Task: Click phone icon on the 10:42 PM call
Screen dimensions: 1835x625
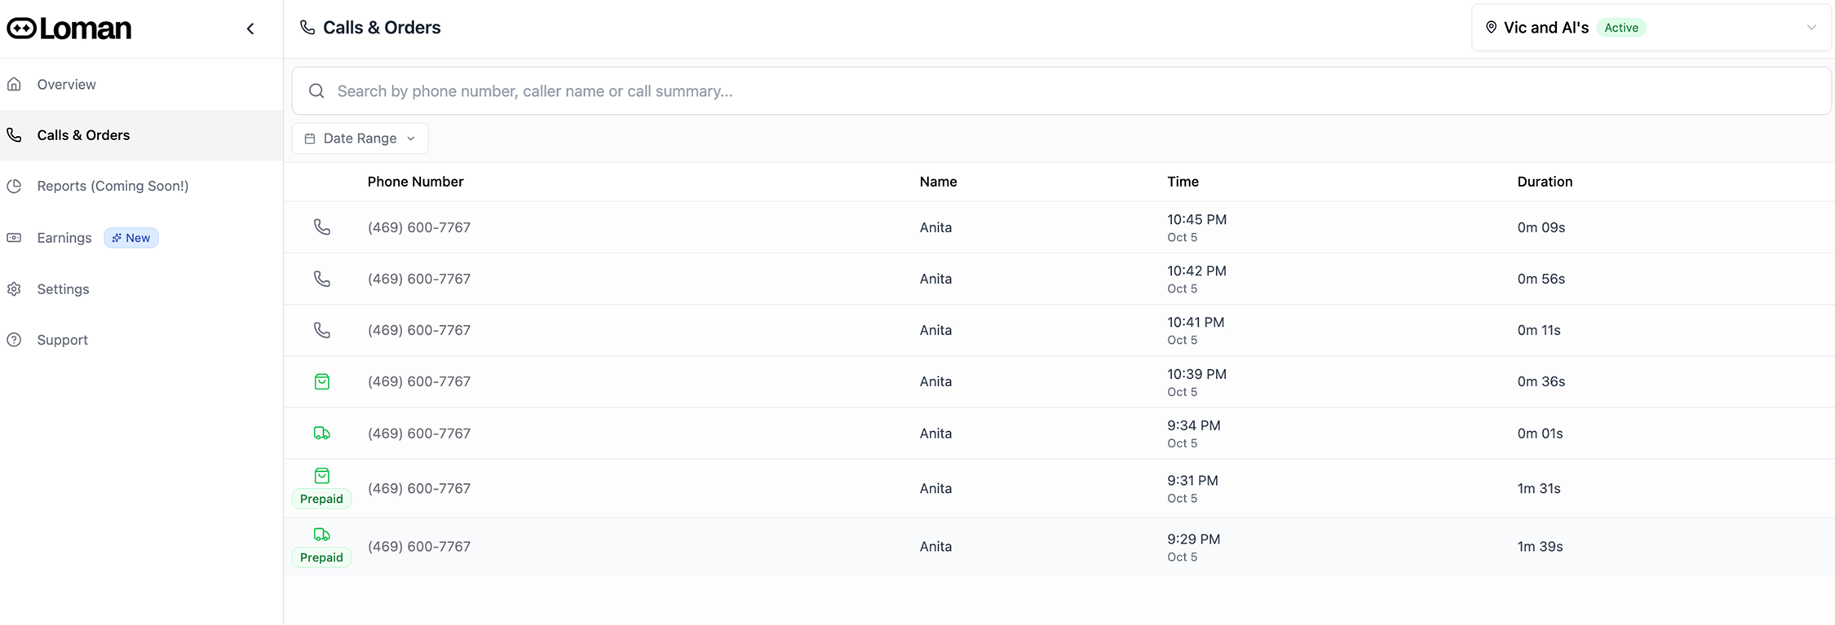Action: pos(322,279)
